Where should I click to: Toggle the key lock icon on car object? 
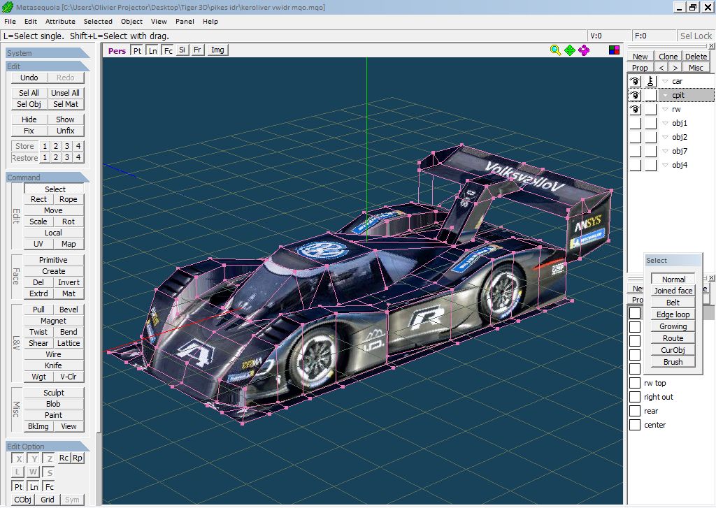650,81
